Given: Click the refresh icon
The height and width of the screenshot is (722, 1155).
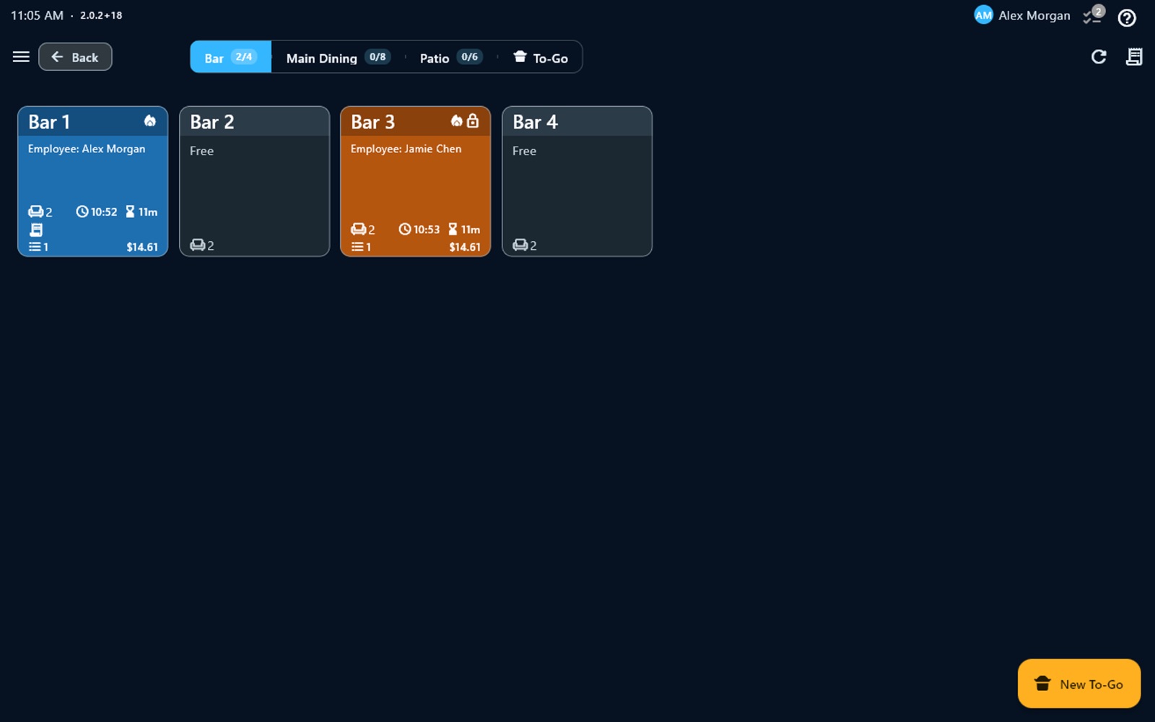Looking at the screenshot, I should tap(1099, 57).
